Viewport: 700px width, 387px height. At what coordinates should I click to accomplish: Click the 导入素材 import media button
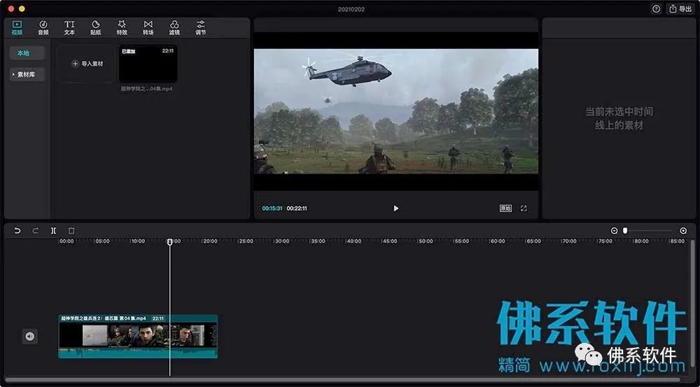(x=87, y=64)
